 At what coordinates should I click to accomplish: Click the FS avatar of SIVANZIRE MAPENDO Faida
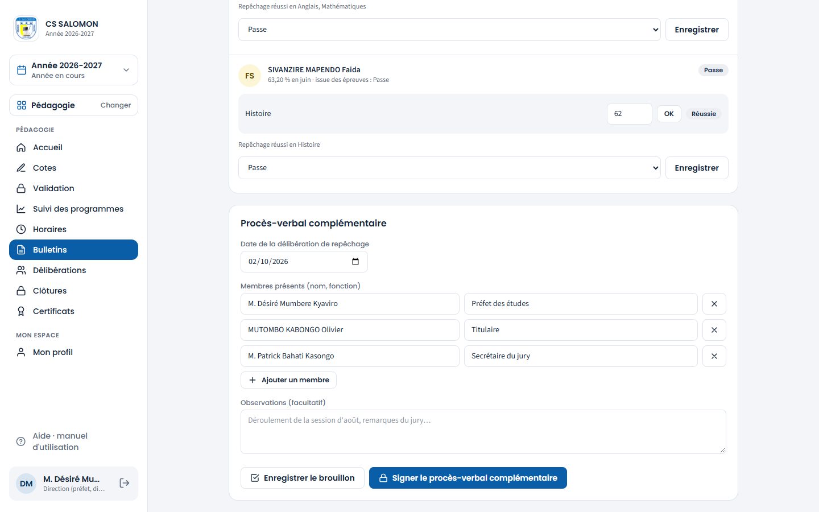(x=250, y=76)
